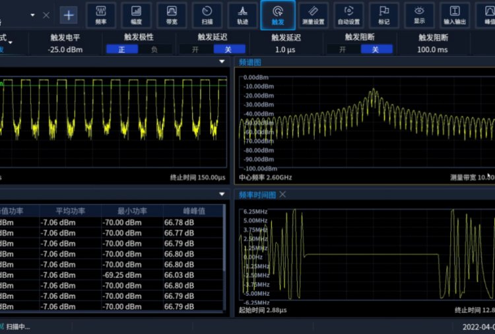This screenshot has width=495, height=334.
Task: Turn trigger holdoff 触发阻断 开 (on)
Action: click(x=343, y=50)
